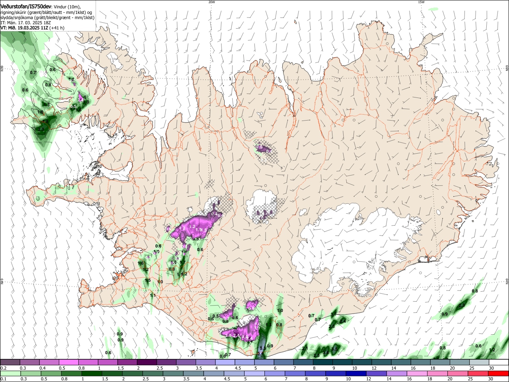This screenshot has width=509, height=382.
Task: Click the small island off the southwest coast
Action: click(x=193, y=352)
